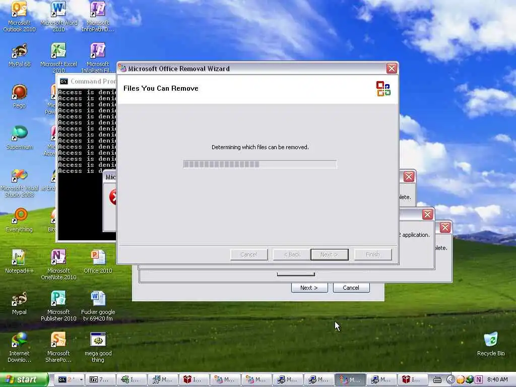This screenshot has height=387, width=516.
Task: Click the wizard's Next button
Action: pos(330,254)
